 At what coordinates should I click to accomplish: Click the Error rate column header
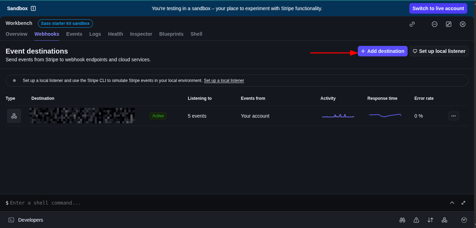tap(424, 98)
